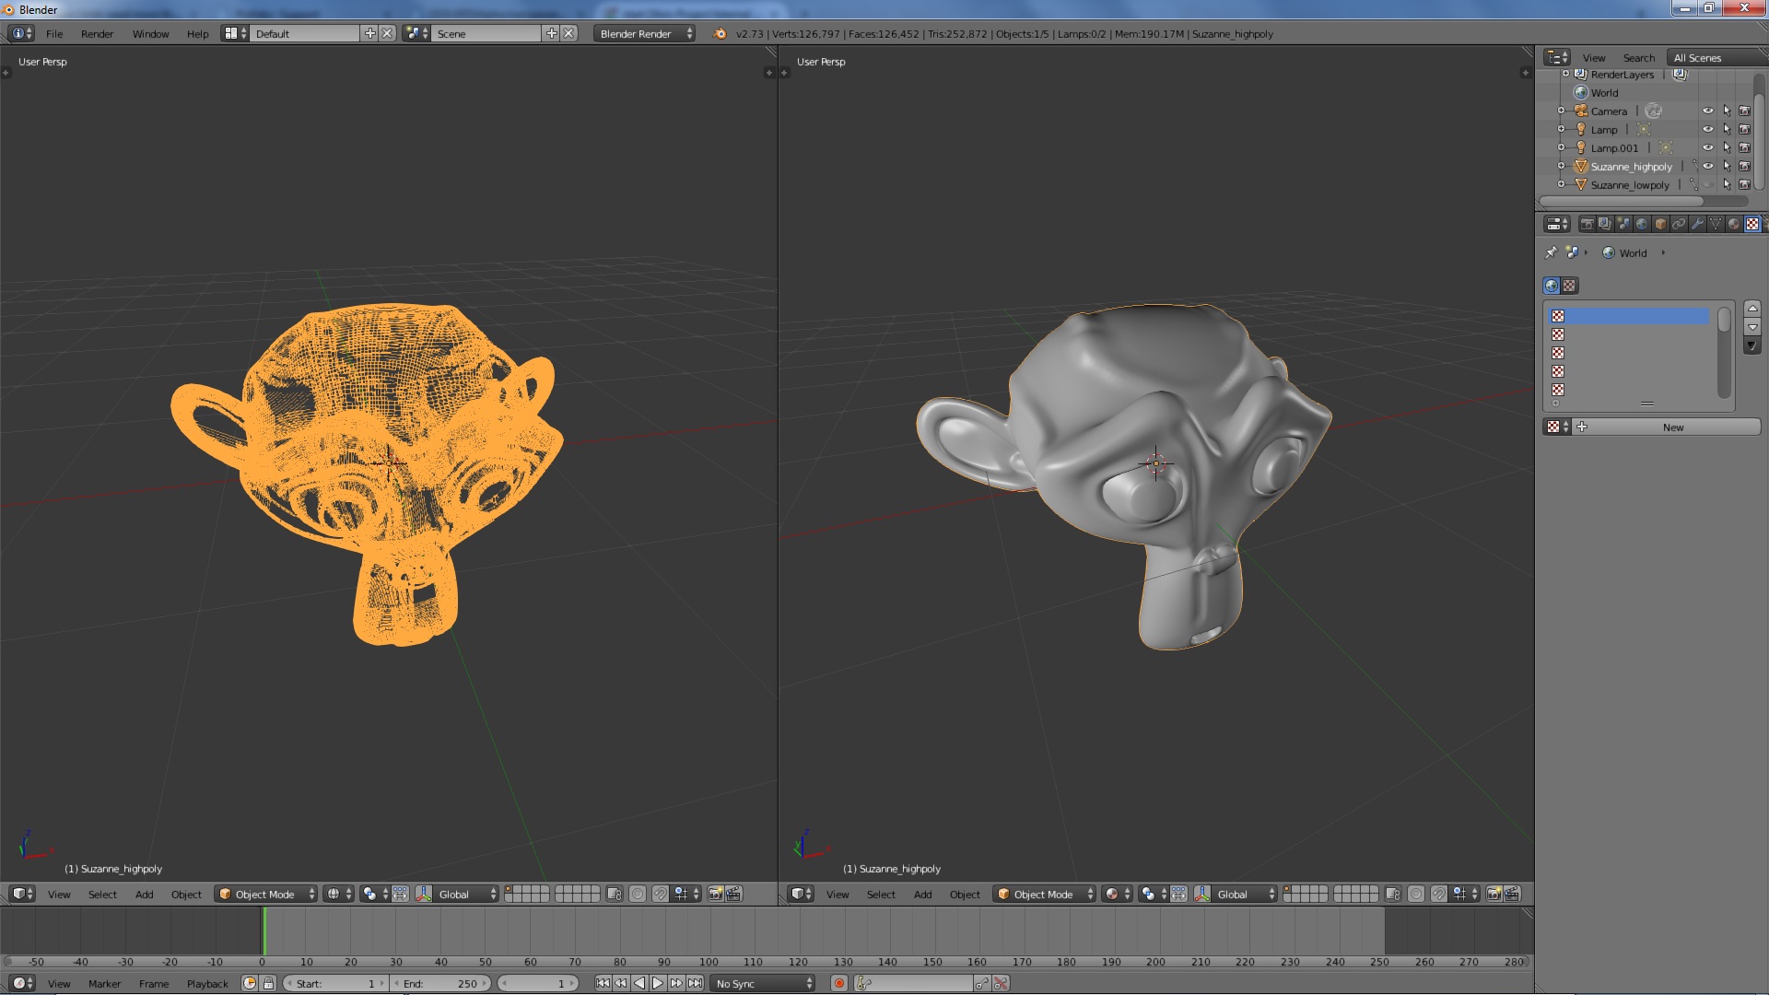1769x995 pixels.
Task: Open Global orientation dropdown in left viewport
Action: [x=466, y=894]
